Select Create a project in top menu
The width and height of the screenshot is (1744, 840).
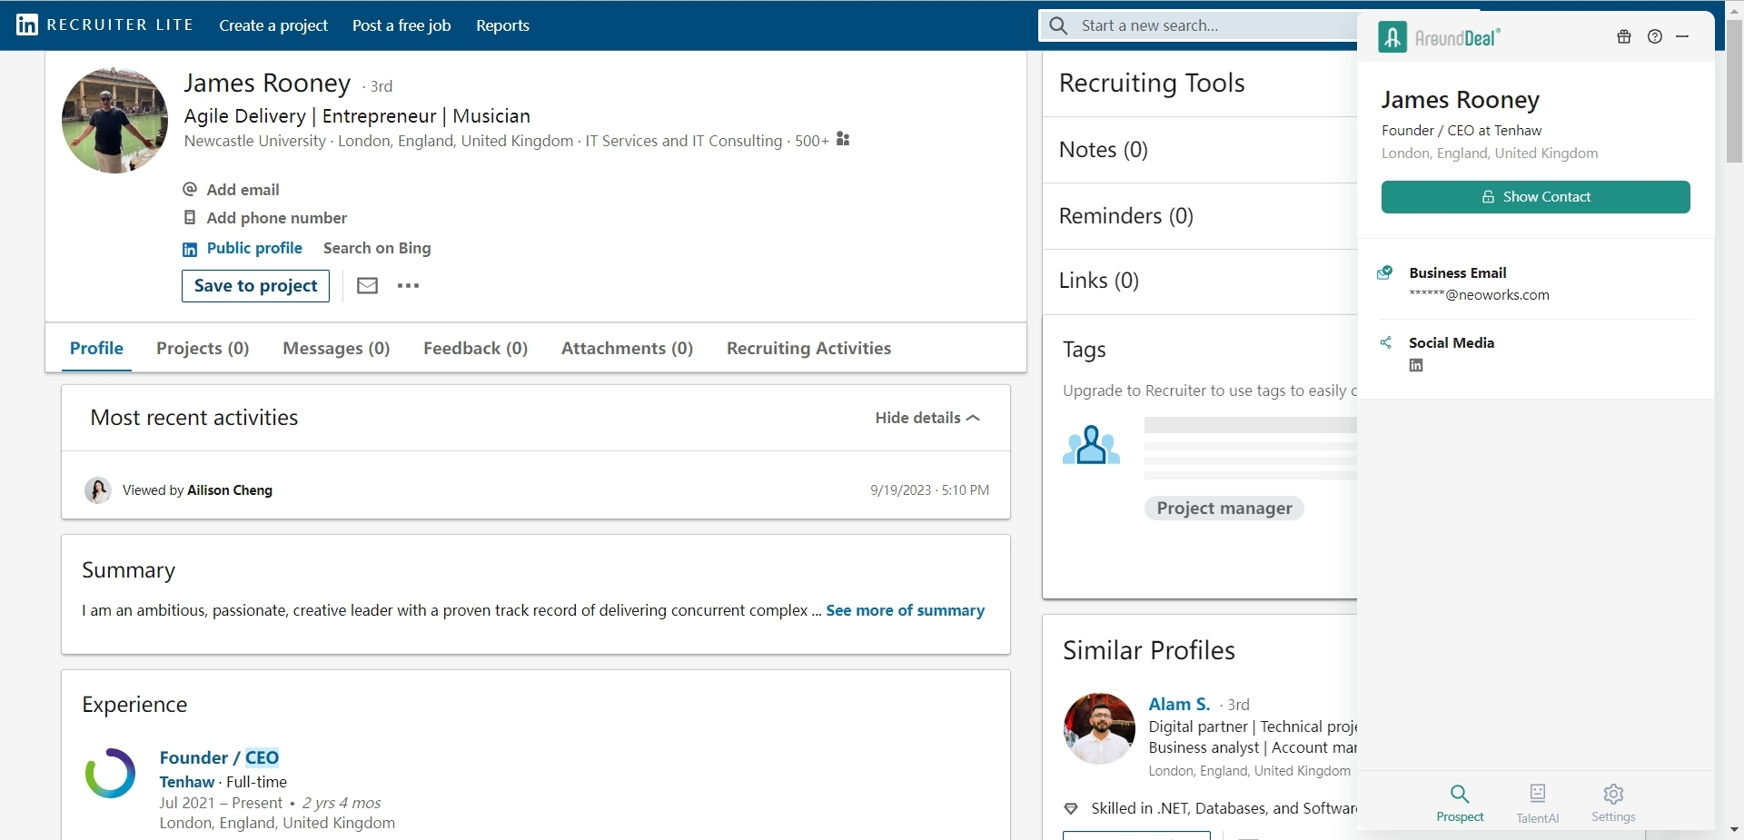[273, 25]
